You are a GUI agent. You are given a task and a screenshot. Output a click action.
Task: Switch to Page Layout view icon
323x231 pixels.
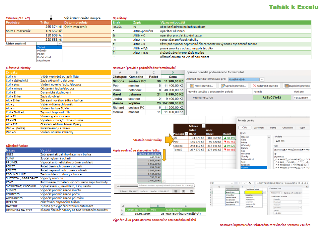pos(183,191)
